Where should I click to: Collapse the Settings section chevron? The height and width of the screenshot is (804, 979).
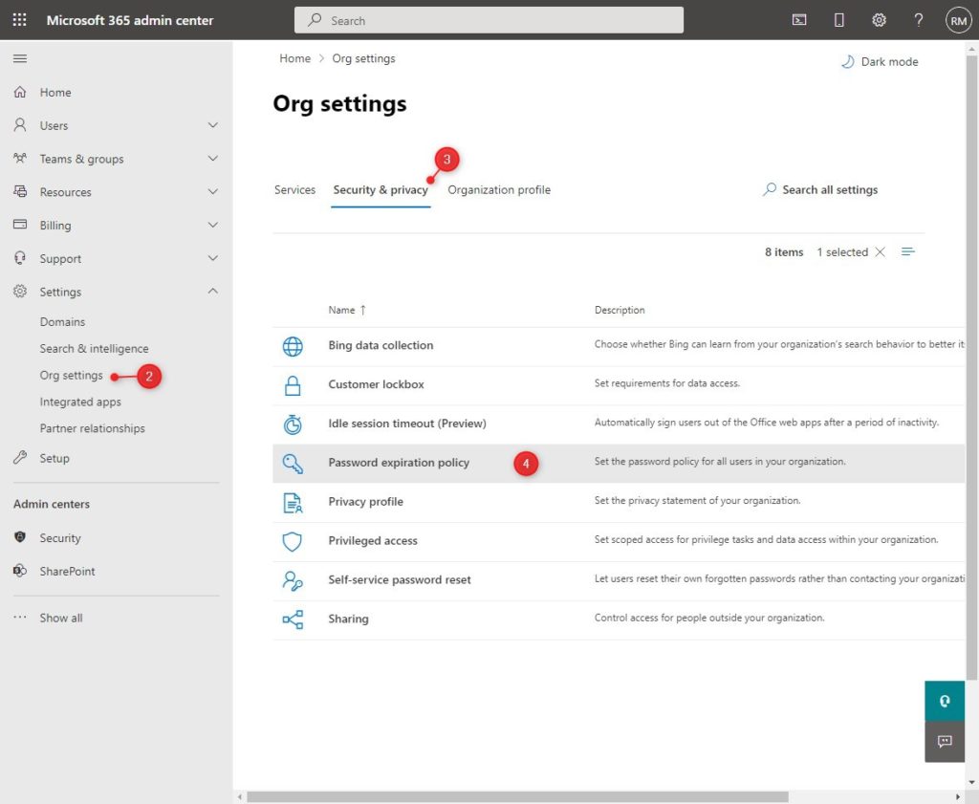click(213, 291)
